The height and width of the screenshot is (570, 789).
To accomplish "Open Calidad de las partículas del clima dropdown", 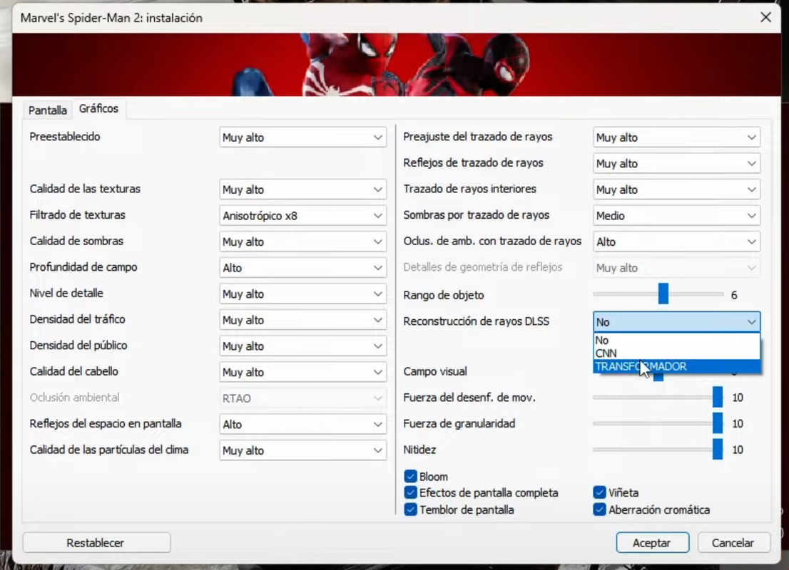I will (303, 451).
